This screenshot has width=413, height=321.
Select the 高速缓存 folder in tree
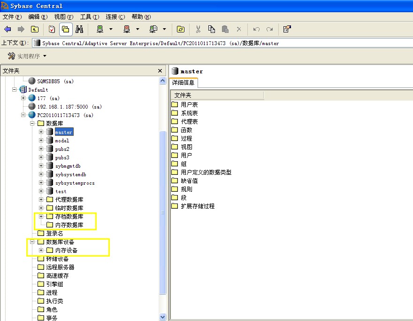57,275
